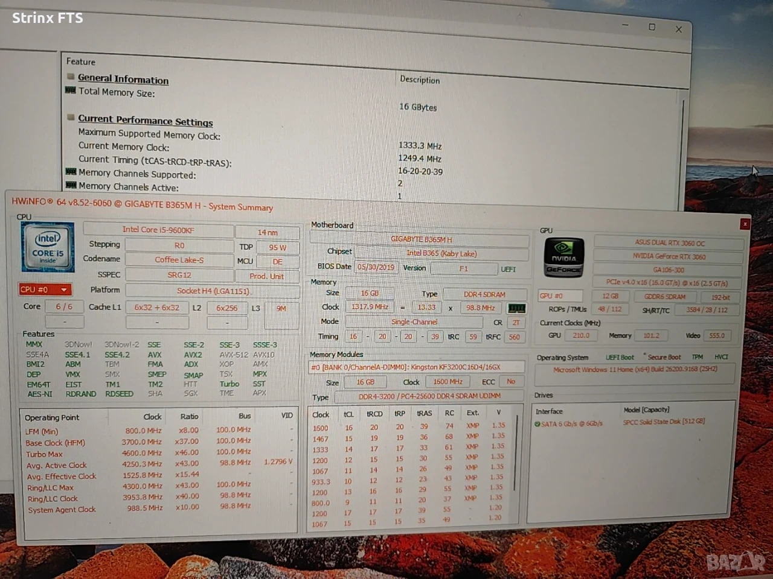Click the DDR4 SDRAM memory type field
The height and width of the screenshot is (579, 773).
[485, 294]
